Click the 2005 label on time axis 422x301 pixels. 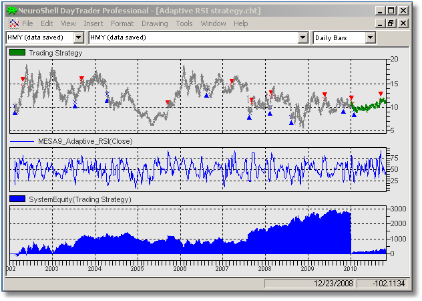click(x=137, y=268)
